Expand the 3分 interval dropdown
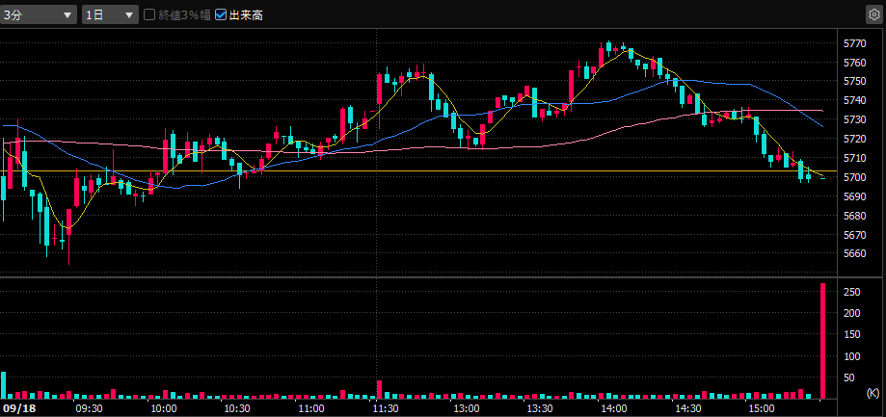 [39, 14]
